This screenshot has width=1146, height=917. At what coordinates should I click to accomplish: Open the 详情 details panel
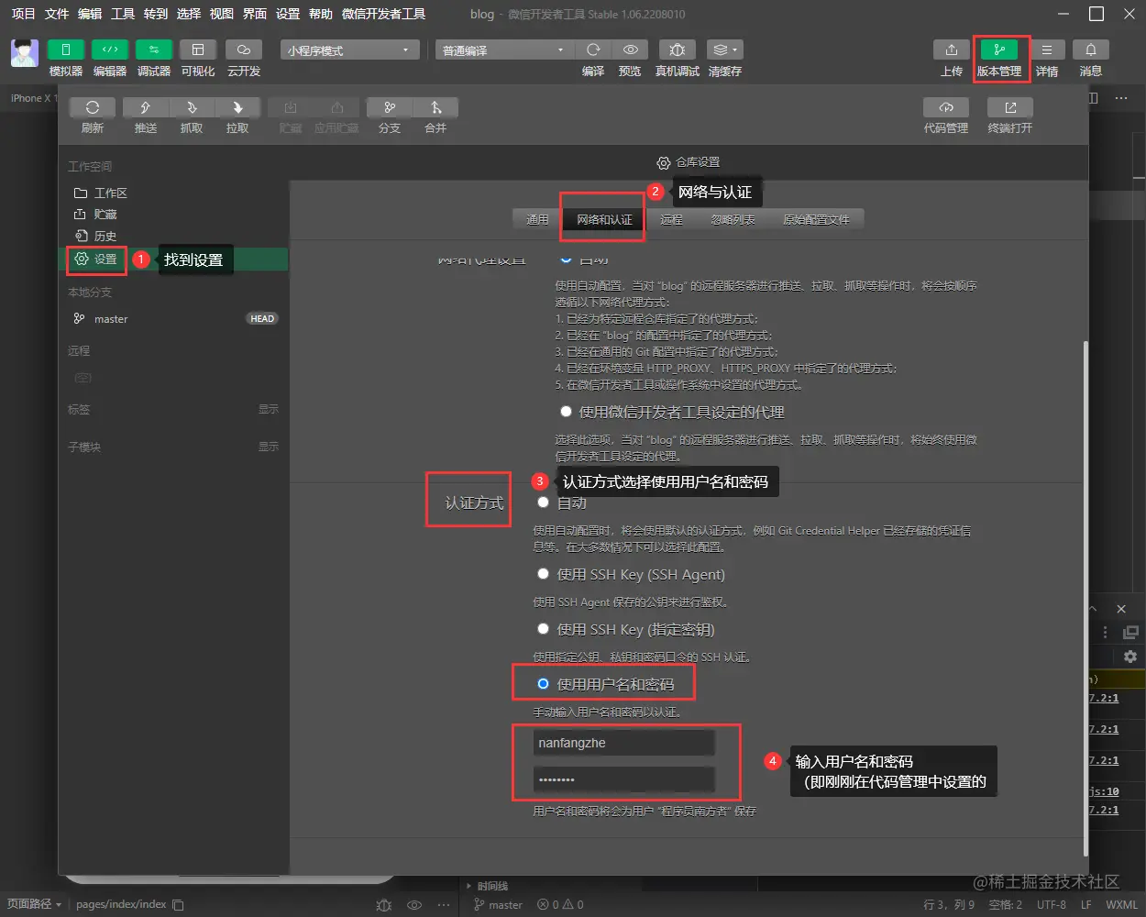1046,50
